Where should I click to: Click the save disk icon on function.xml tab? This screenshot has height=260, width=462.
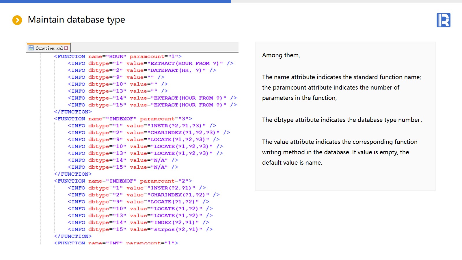point(31,48)
